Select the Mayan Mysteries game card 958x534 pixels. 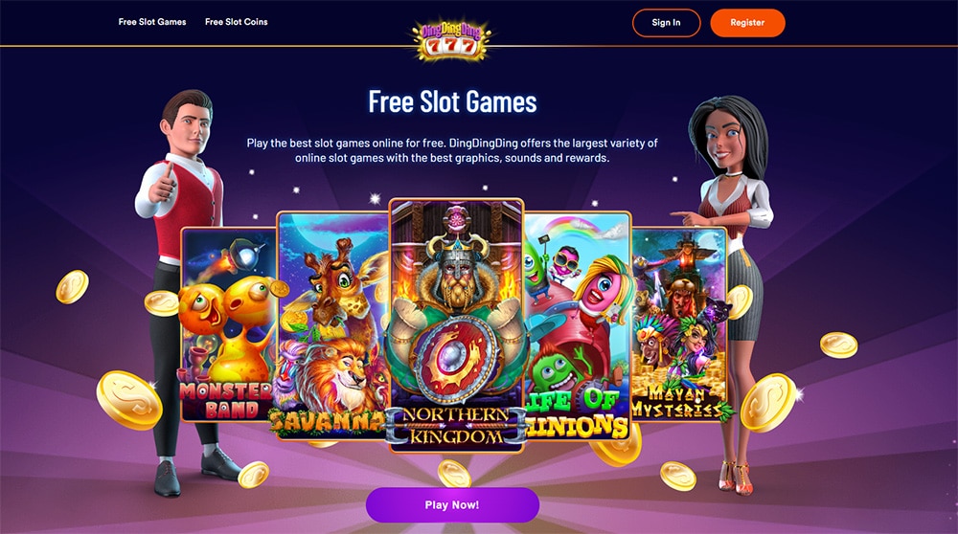[x=679, y=324]
